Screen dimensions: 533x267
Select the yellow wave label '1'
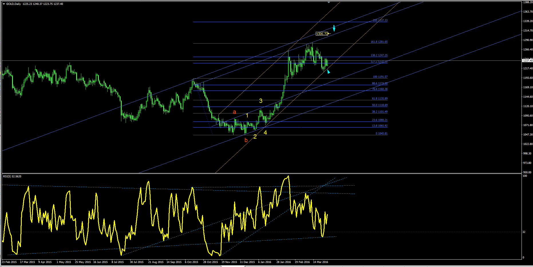247,115
